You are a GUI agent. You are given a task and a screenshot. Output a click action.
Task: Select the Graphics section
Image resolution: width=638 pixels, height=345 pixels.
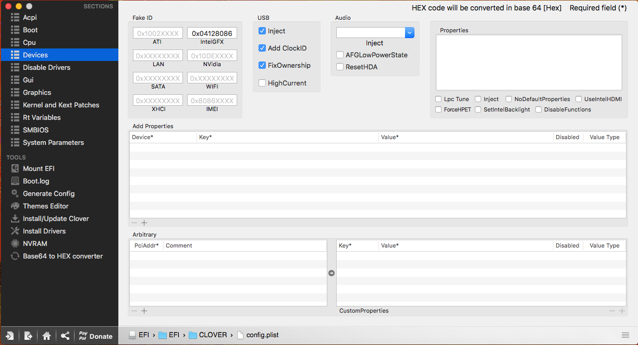click(59, 92)
